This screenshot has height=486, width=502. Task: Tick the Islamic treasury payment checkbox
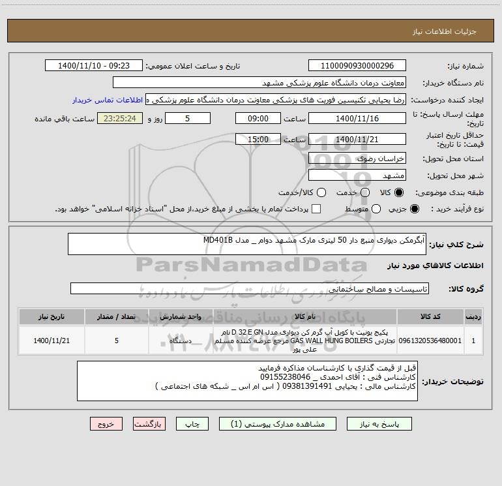pyautogui.click(x=316, y=209)
